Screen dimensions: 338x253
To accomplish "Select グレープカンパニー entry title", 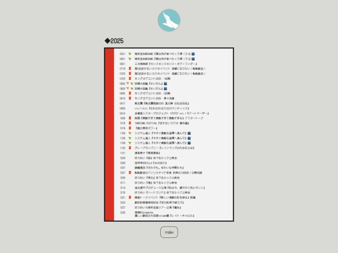I will pos(165,148).
